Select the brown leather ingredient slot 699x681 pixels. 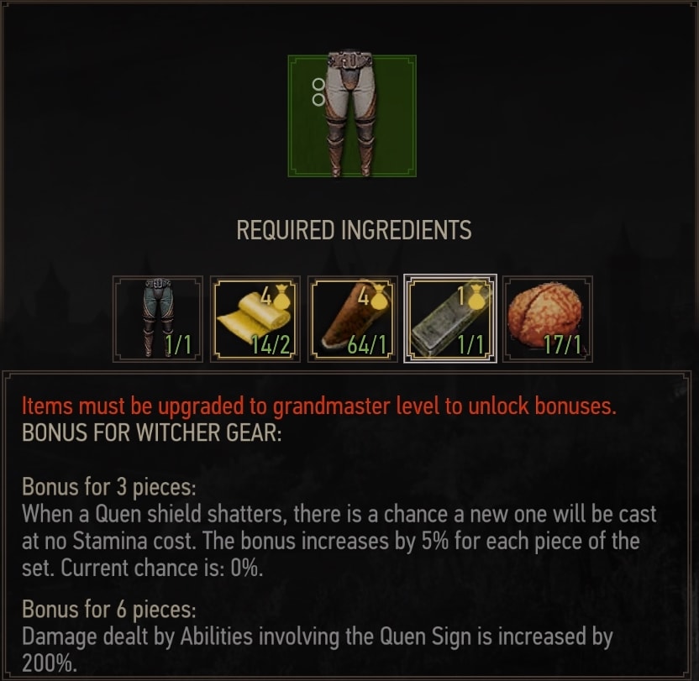(353, 318)
